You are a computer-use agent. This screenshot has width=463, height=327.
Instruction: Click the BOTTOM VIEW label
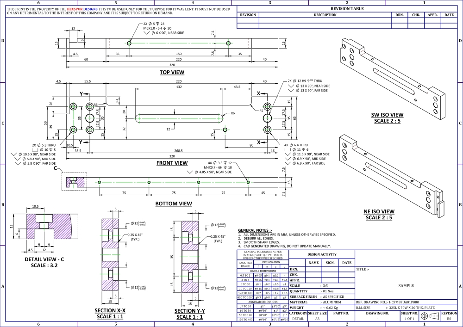pos(173,204)
